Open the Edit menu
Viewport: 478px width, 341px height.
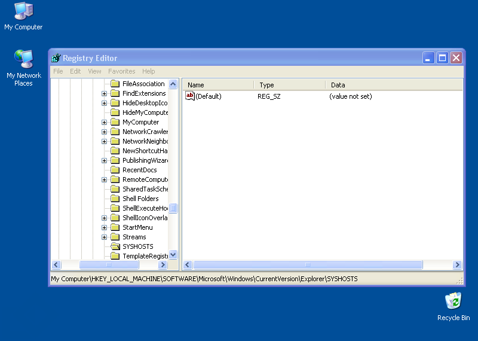click(75, 71)
